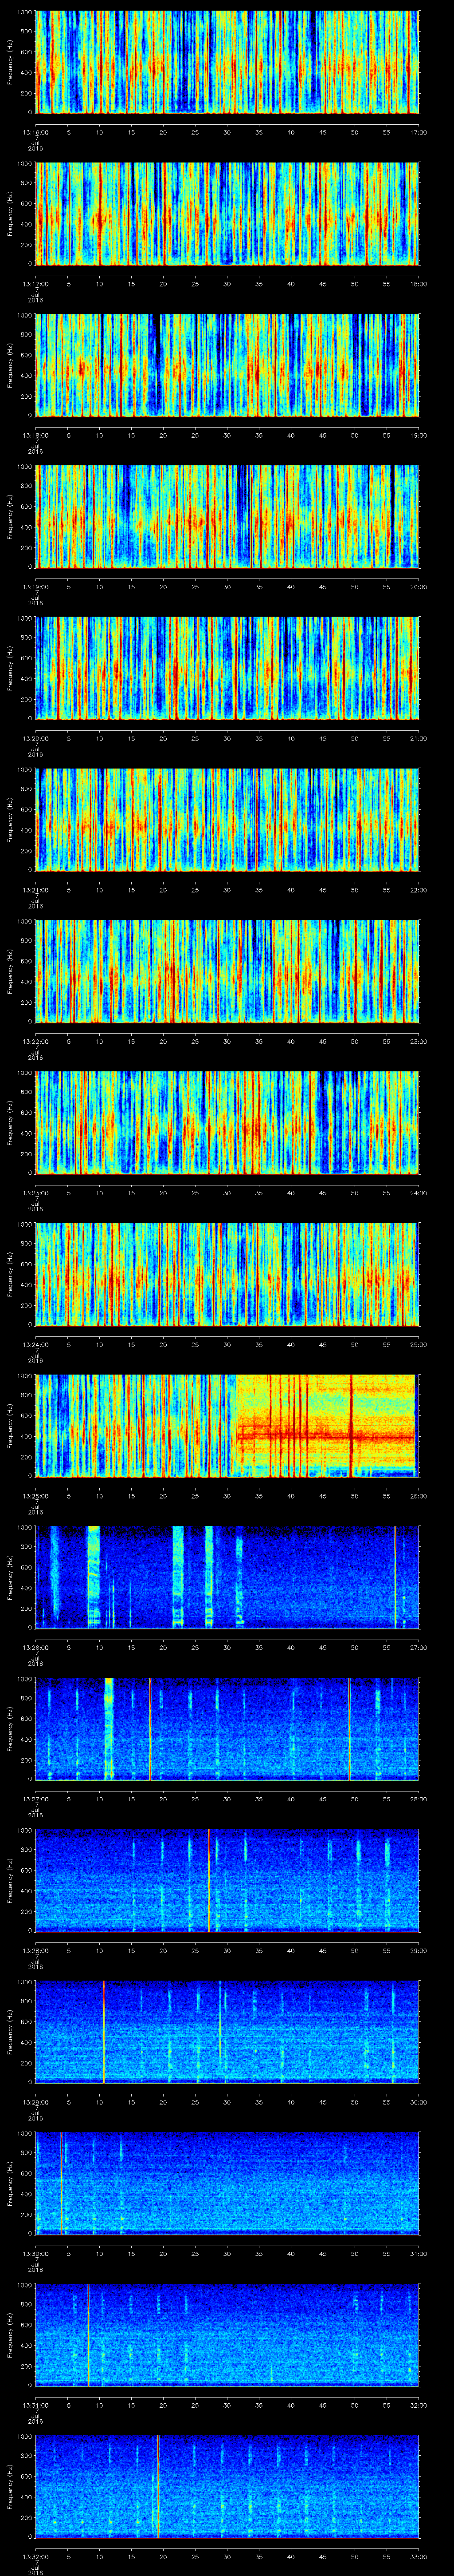Screen dimensions: 454x2576
Task: Click the red line near 49 s in 13:27:00 panel
Action: click(349, 1728)
